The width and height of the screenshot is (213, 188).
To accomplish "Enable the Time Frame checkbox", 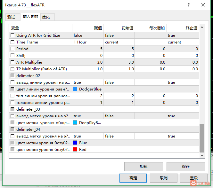I will pos(12,42).
